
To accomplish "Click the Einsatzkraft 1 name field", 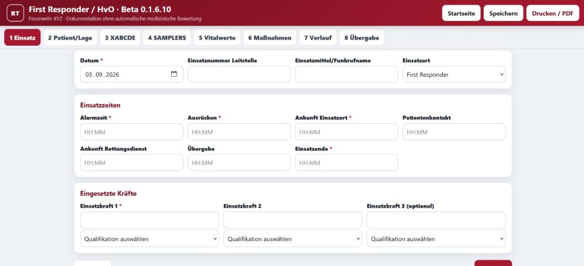I will click(x=149, y=220).
